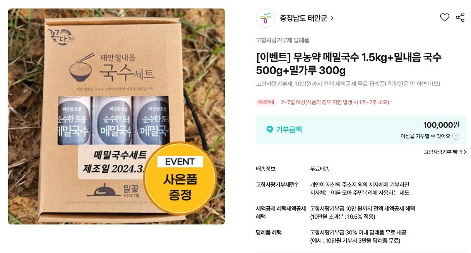Click the red 배송안내 tag
The image size is (471, 253).
[x=266, y=102]
